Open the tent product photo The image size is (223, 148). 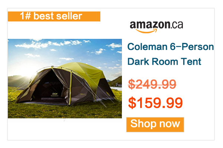[65, 78]
